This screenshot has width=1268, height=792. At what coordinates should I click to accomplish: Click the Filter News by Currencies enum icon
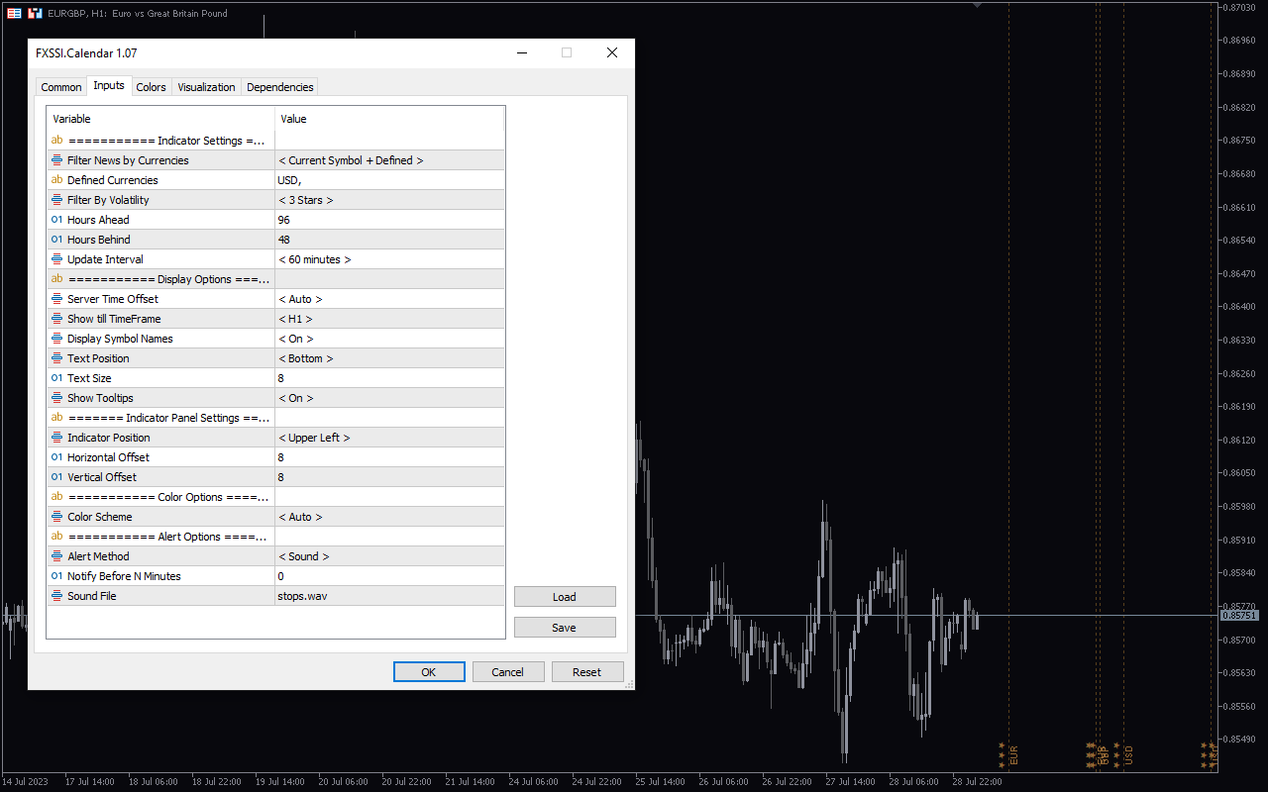(x=56, y=160)
